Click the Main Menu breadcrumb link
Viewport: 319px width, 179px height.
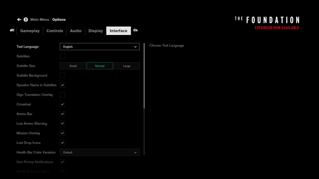[x=40, y=20]
